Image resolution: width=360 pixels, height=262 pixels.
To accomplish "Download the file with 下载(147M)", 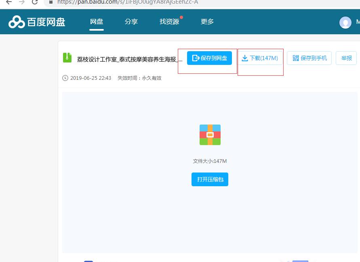I will 260,58.
